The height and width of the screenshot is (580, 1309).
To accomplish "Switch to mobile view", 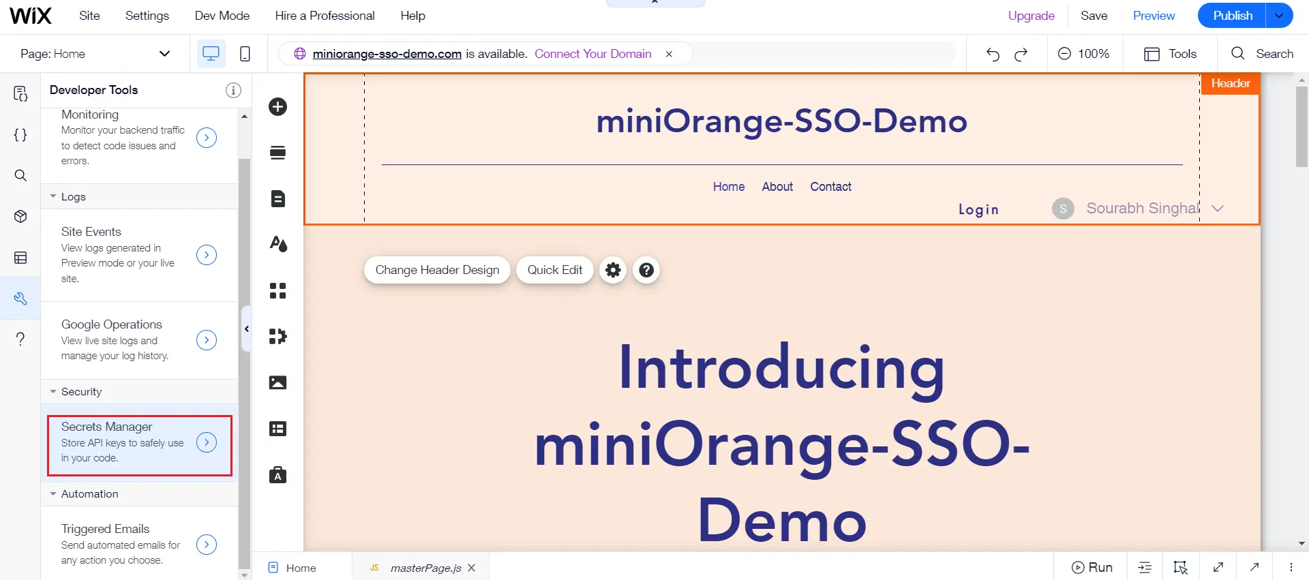I will point(245,54).
